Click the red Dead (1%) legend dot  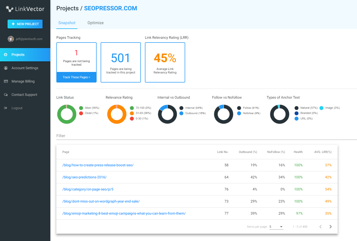point(81,113)
